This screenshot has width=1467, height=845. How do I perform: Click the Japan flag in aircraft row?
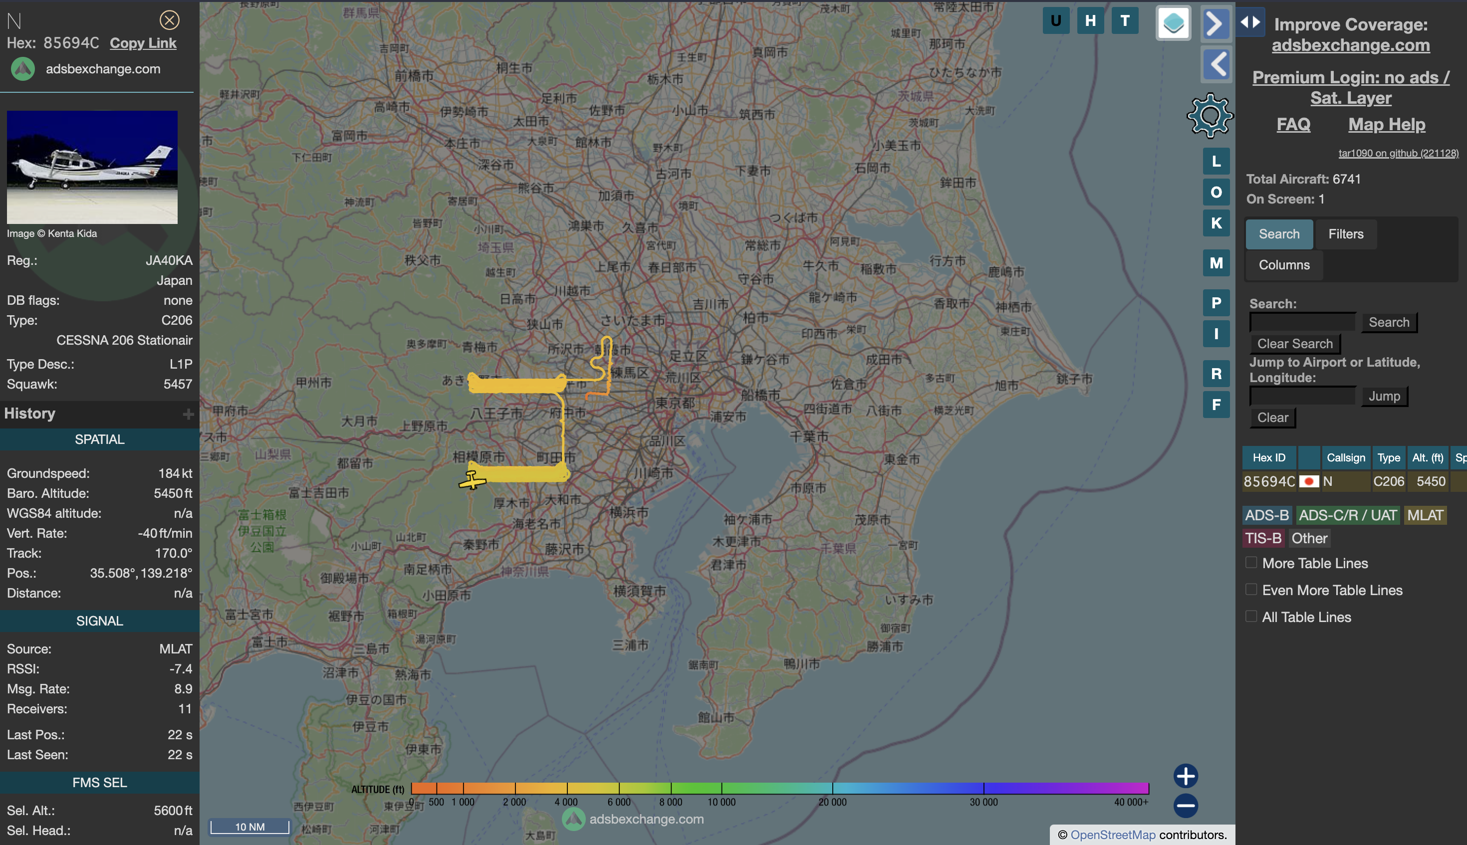pyautogui.click(x=1308, y=482)
